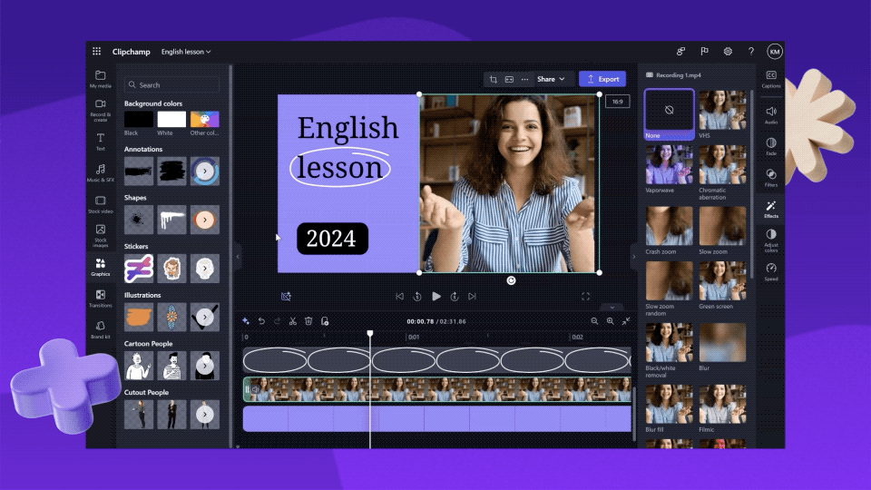Expand more Stickers with arrow
Screen dimensions: 871x490
click(x=204, y=269)
